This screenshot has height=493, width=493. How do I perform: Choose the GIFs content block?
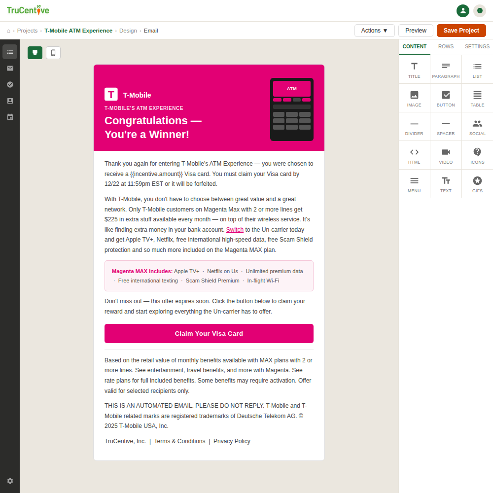coord(477,184)
